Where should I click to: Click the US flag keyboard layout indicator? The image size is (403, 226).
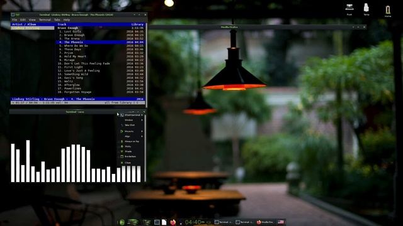pos(281,222)
